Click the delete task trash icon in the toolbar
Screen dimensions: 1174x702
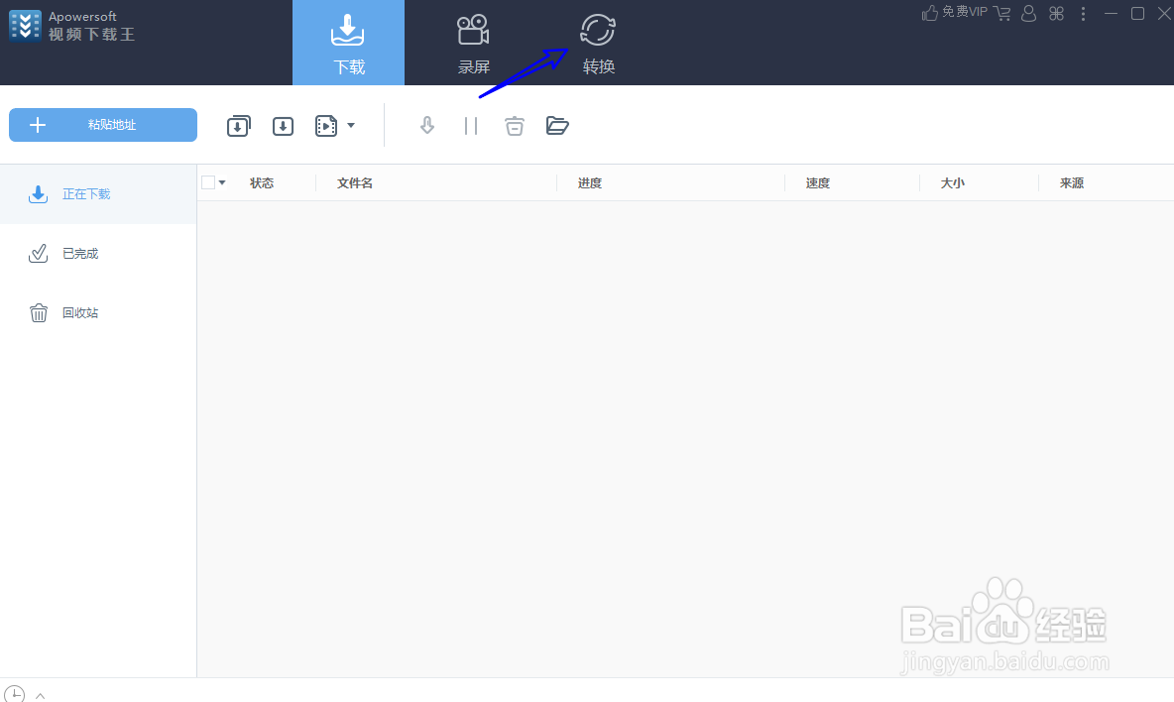click(x=515, y=126)
